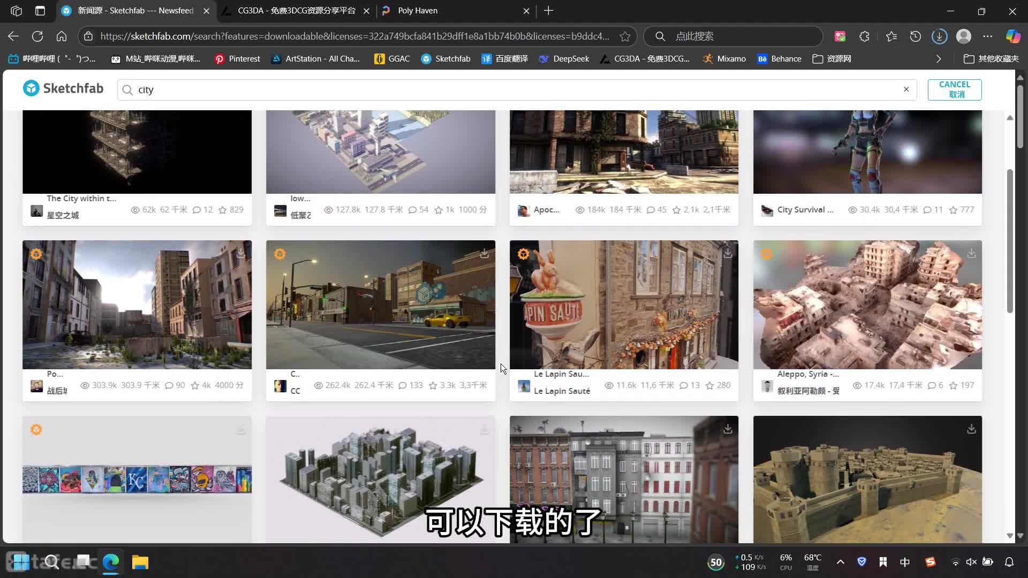1028x578 pixels.
Task: Download icon on Aleppo Syria model
Action: [x=971, y=253]
